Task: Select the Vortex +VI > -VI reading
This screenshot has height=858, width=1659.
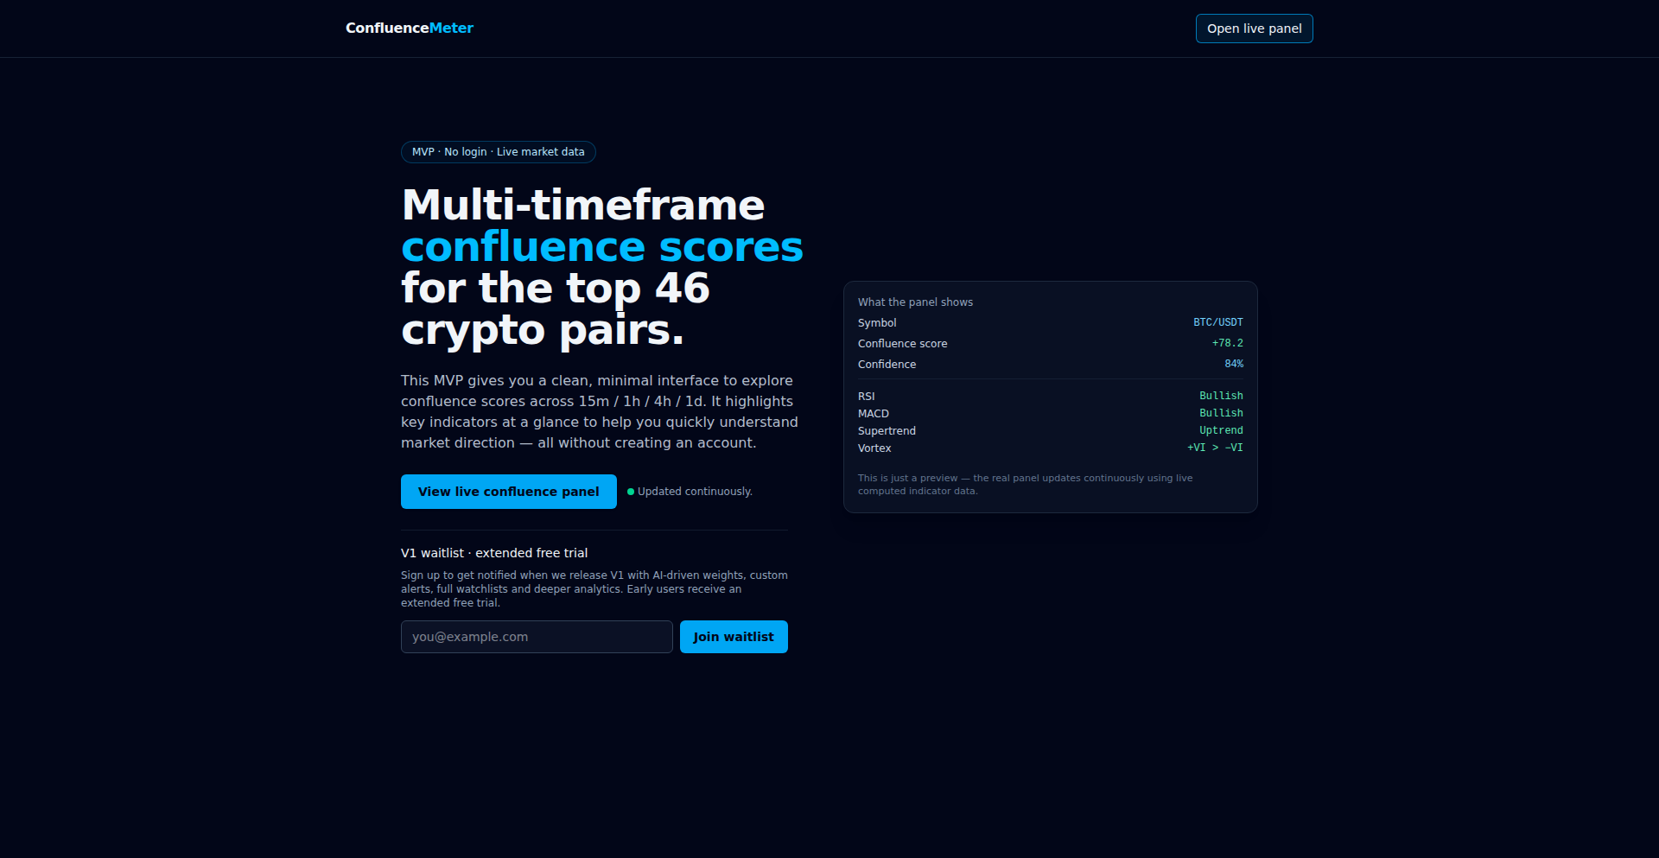Action: 1214,448
